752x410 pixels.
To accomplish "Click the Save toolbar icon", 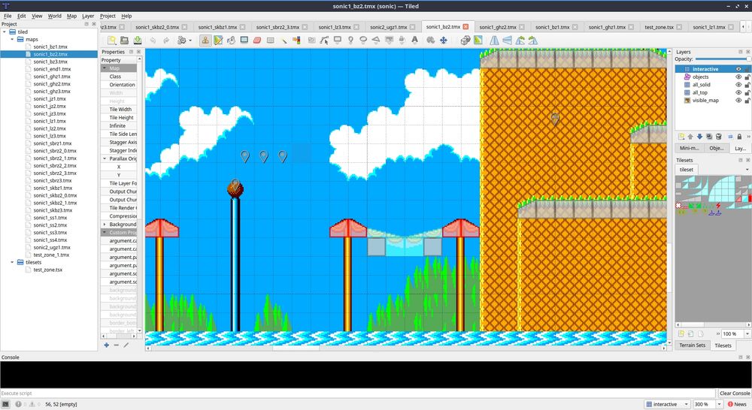I will tap(138, 41).
